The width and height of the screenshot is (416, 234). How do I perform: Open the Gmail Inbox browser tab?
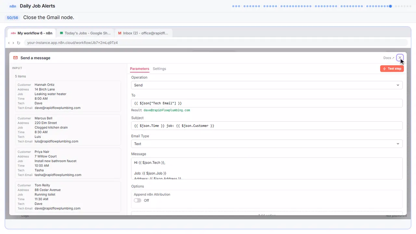[143, 33]
